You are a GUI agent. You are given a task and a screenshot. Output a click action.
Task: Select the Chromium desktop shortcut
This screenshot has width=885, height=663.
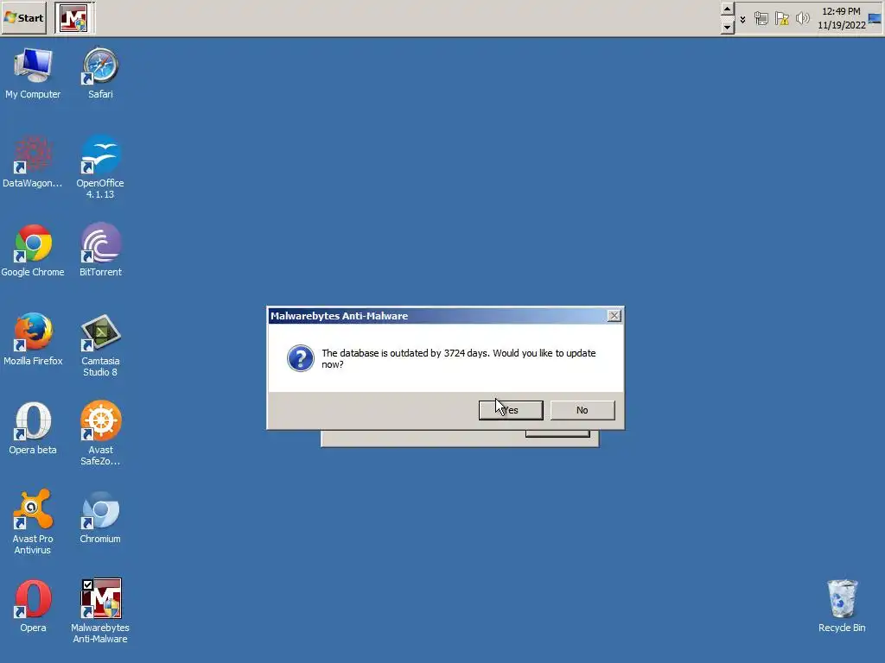(x=100, y=518)
